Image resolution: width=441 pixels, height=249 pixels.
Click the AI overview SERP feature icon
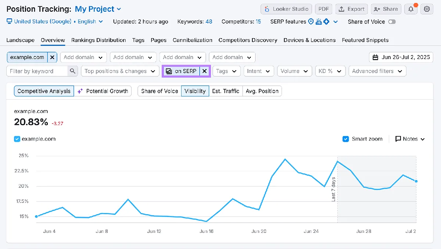click(326, 22)
